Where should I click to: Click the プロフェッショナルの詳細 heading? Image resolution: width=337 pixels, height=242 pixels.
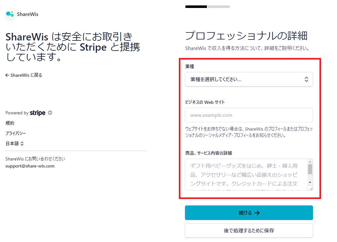(246, 36)
